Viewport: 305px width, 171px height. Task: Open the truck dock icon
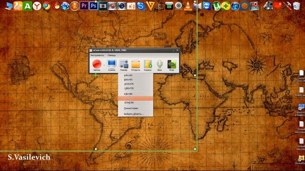tap(268, 6)
